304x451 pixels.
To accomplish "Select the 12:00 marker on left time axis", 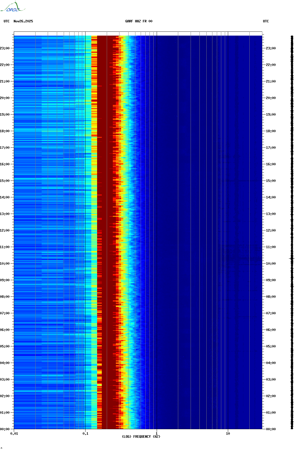I will tap(5, 230).
